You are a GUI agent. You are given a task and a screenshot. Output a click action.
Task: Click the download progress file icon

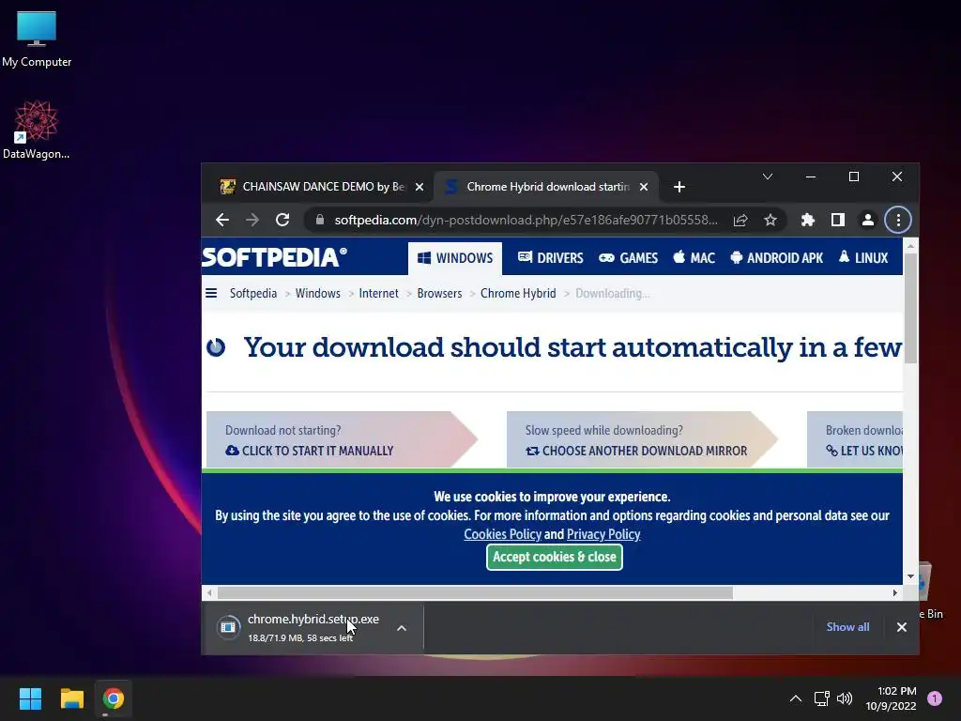(228, 627)
